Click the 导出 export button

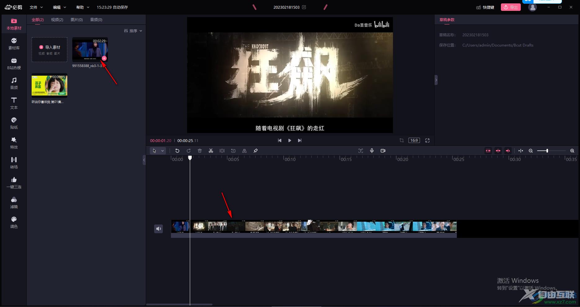point(511,7)
